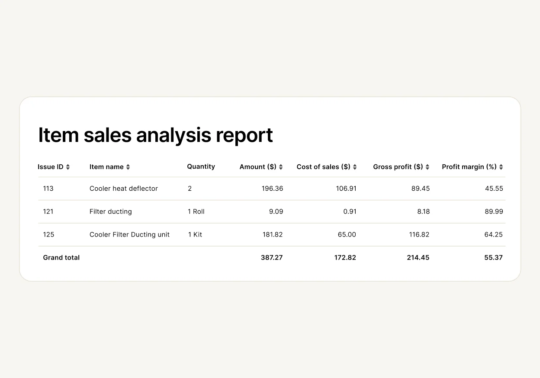Select the Filter ducting row
The image size is (540, 378).
tap(111, 211)
